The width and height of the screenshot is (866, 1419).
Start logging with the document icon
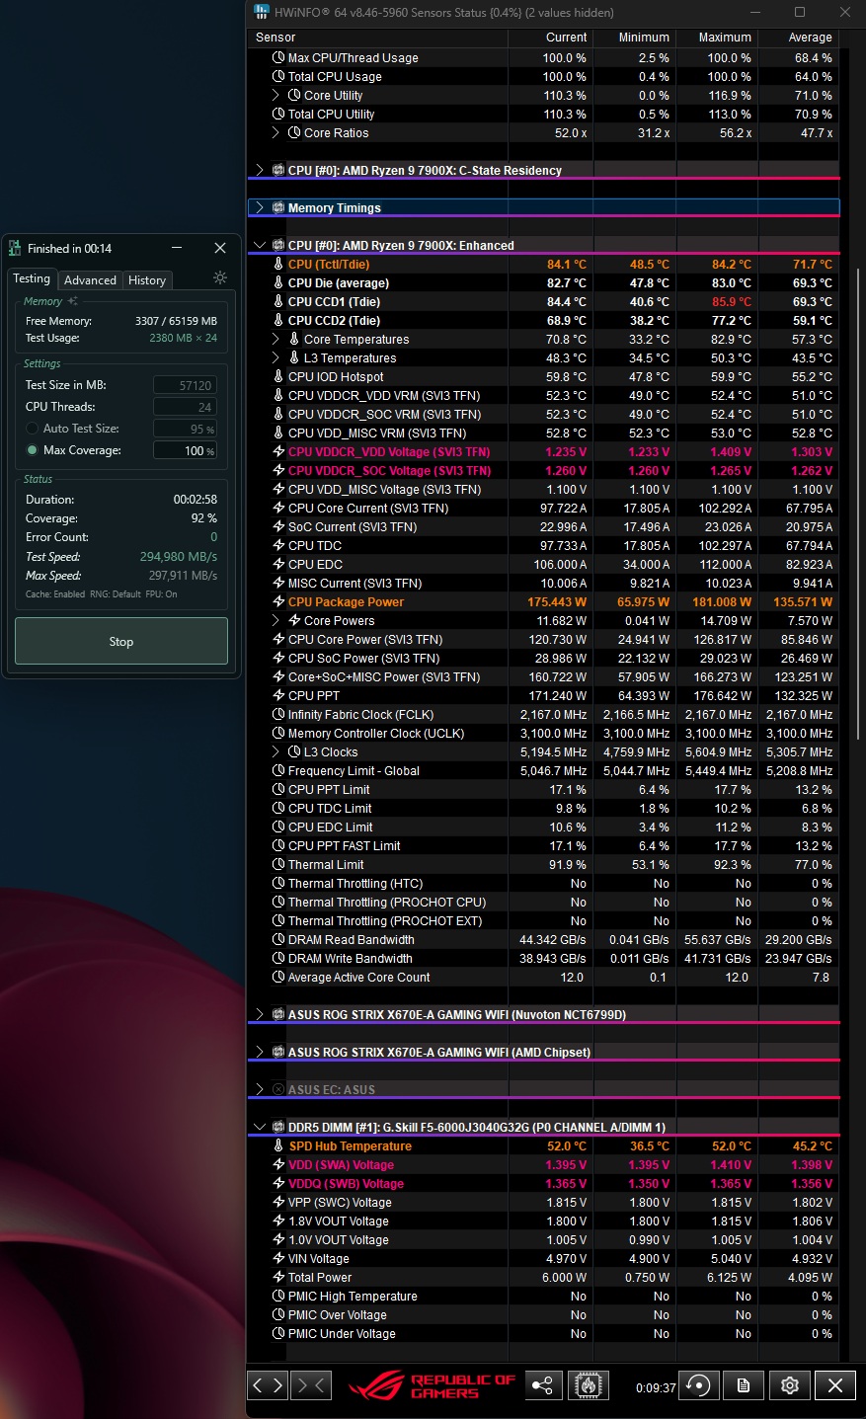pos(744,1385)
